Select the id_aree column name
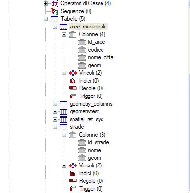This screenshot has width=190, height=193. [x=97, y=42]
